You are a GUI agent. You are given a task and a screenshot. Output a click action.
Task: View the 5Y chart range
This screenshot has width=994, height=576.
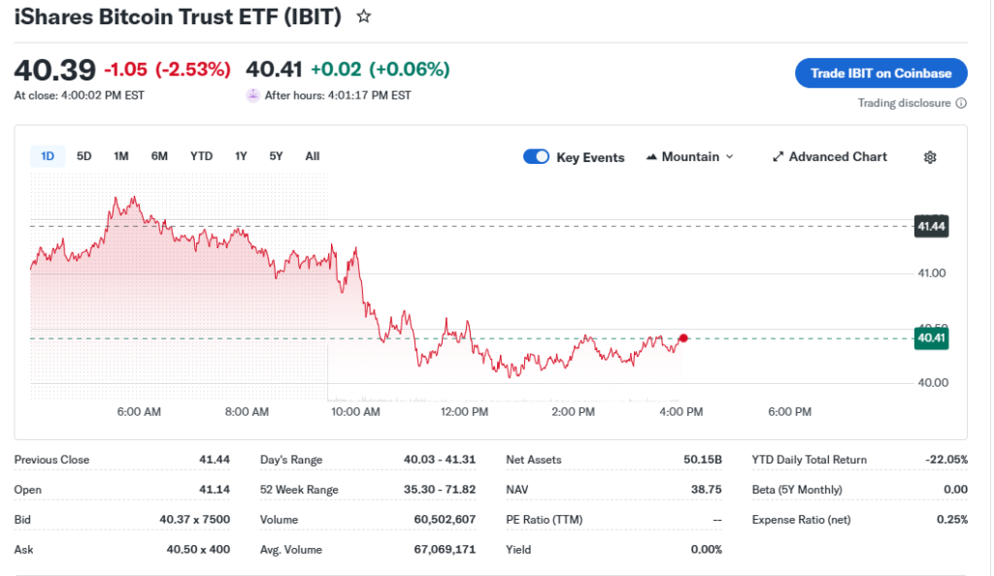pos(277,156)
